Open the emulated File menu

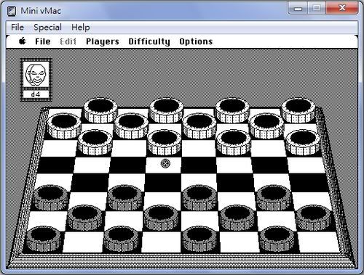43,41
